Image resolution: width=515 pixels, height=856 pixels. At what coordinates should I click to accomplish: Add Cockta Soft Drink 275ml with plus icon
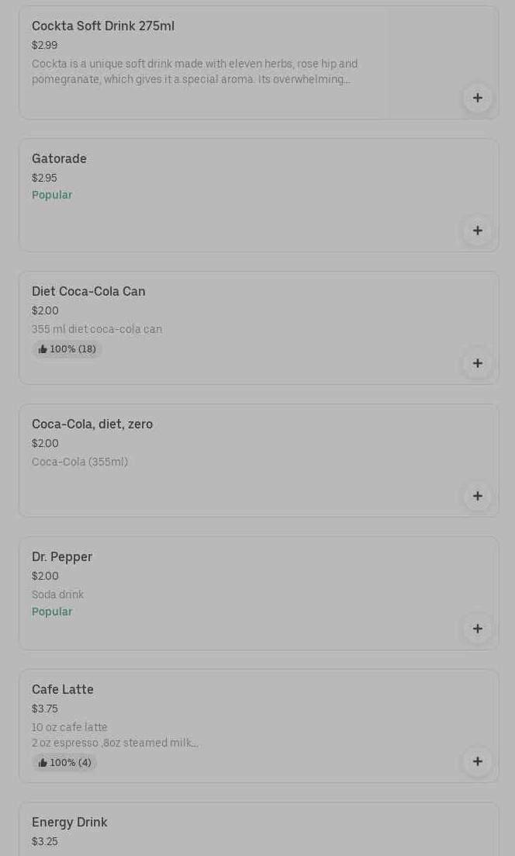[477, 98]
